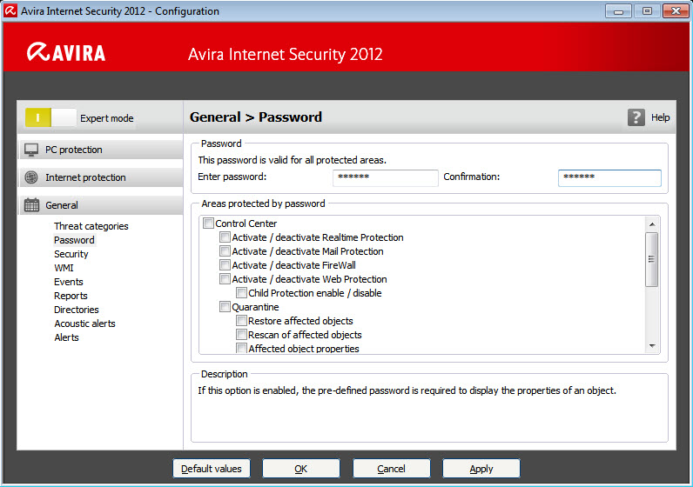
Task: Collapse the General section
Action: point(101,205)
